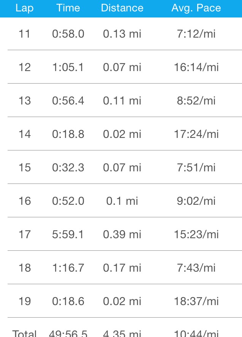Select the Distance column header
The image size is (242, 337).
(122, 8)
